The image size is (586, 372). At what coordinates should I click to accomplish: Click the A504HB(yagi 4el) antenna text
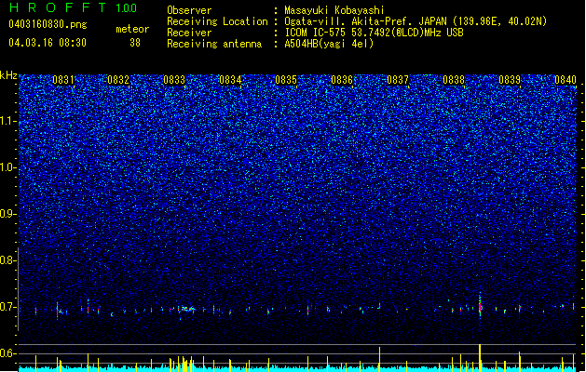pyautogui.click(x=329, y=44)
